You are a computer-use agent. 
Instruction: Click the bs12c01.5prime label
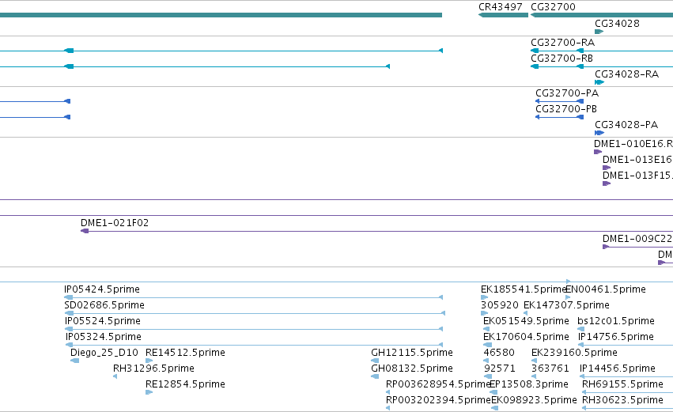[x=616, y=321]
